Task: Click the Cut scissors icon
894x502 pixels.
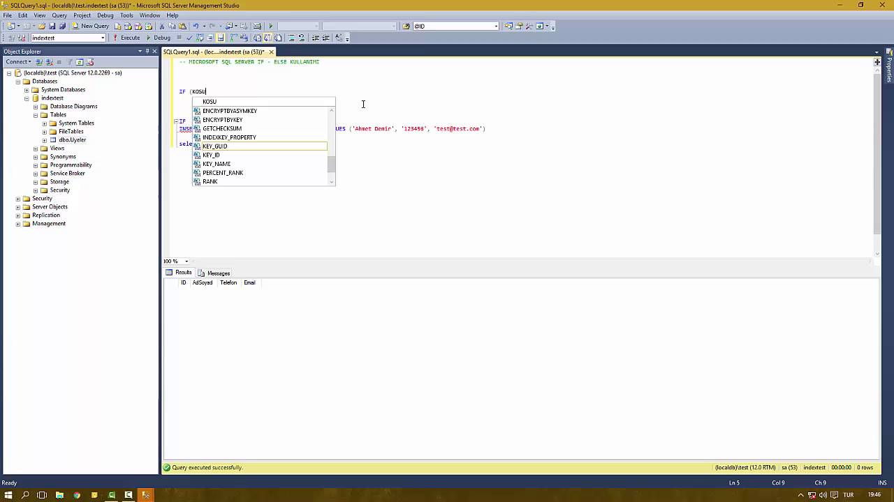Action: [x=162, y=26]
